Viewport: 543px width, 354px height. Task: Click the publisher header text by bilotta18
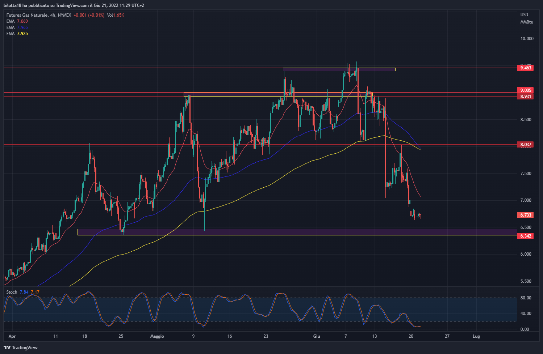tap(74, 5)
